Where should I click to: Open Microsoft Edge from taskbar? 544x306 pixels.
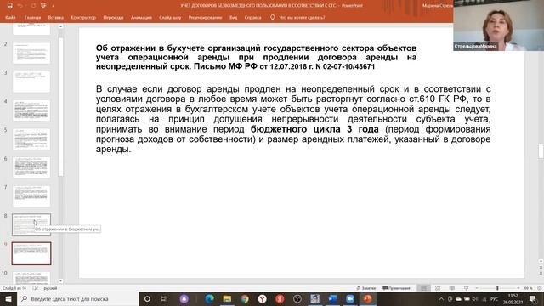click(x=209, y=298)
